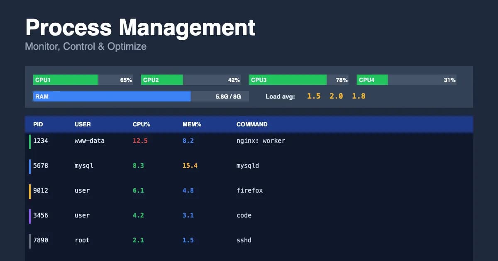Select the USER column header
Image resolution: width=498 pixels, height=261 pixels.
(83, 124)
